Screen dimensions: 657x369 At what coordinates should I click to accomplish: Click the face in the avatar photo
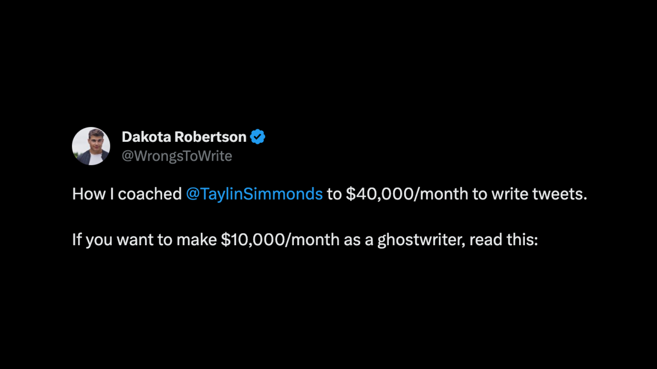(95, 142)
